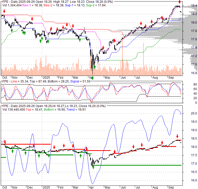Screen dimensions: 198x189
Task: Click the 'Res-1 = 18.38' legend label
Action: (32, 5)
